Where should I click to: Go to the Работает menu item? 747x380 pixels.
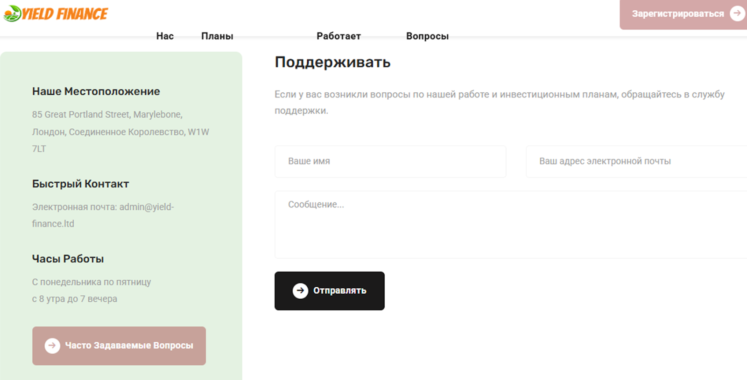[338, 36]
